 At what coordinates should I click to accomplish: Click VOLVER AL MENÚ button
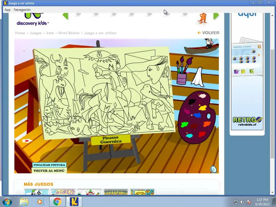[x=49, y=171]
